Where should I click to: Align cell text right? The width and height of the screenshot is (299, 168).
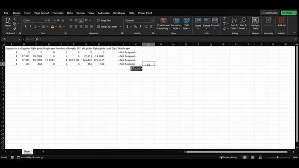81,27
